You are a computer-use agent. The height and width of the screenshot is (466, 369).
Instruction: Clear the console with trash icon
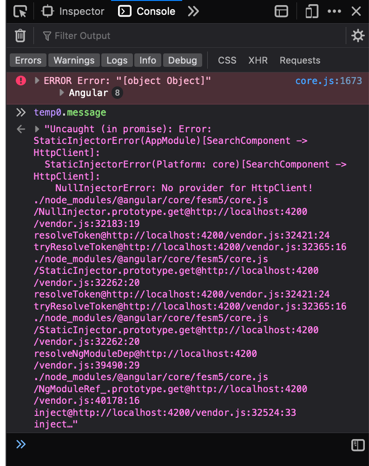pos(20,36)
